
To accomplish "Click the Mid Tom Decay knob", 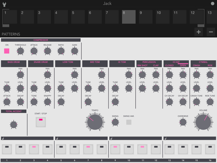I will pos(88,102).
